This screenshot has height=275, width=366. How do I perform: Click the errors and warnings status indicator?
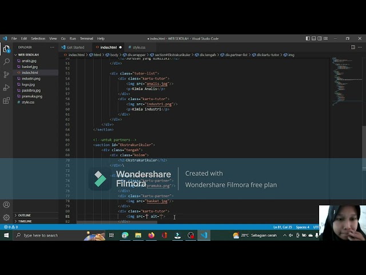[x=11, y=227]
